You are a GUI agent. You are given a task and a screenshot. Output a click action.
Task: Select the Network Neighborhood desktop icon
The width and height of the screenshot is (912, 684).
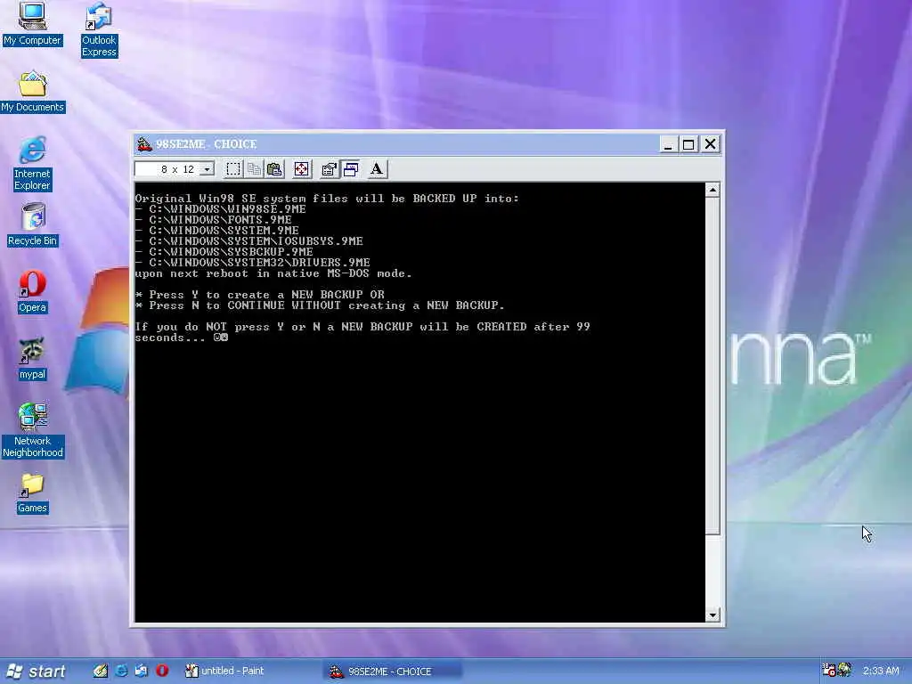coord(33,430)
